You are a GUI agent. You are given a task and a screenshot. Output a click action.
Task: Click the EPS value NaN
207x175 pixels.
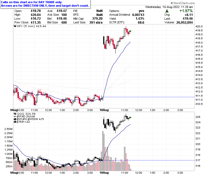click(100, 15)
